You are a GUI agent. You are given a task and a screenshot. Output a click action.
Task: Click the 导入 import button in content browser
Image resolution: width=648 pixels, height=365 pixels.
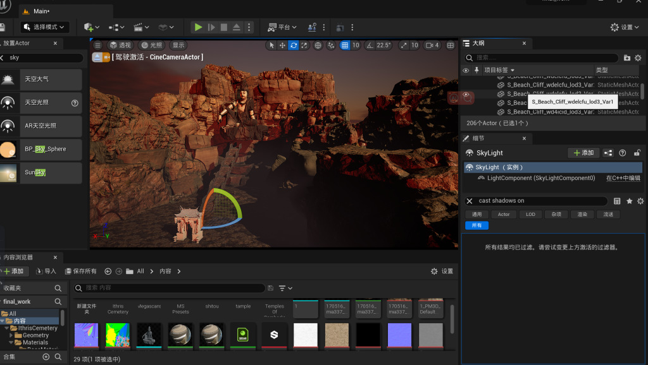(46, 271)
